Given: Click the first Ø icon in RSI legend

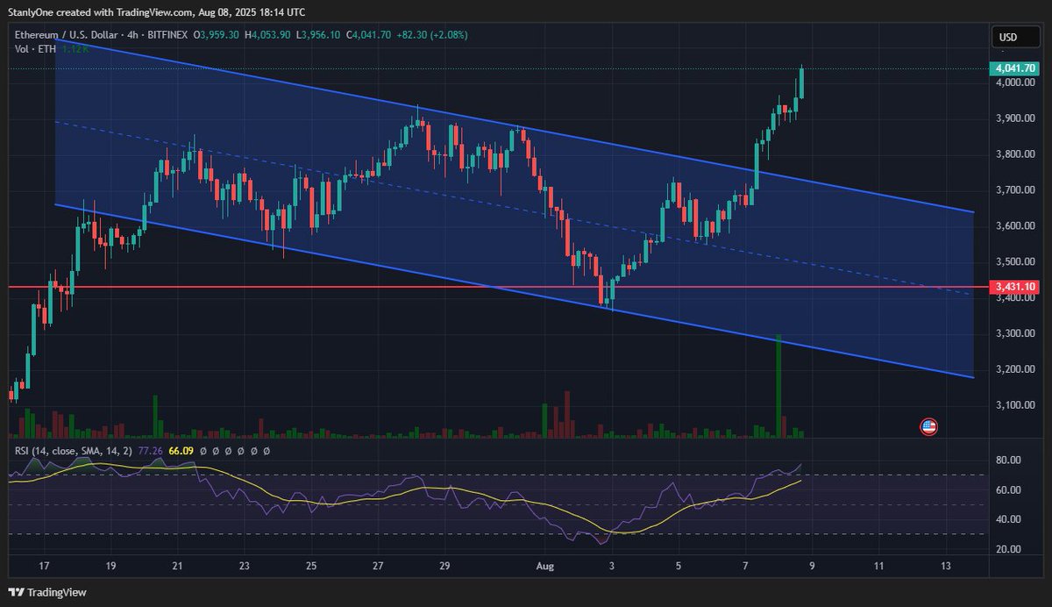Looking at the screenshot, I should click(202, 452).
